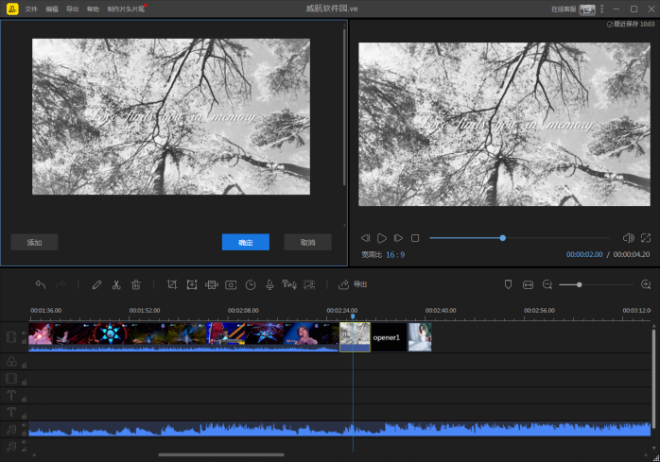Click the undo arrow in the toolbar
This screenshot has height=462, width=660.
click(41, 284)
